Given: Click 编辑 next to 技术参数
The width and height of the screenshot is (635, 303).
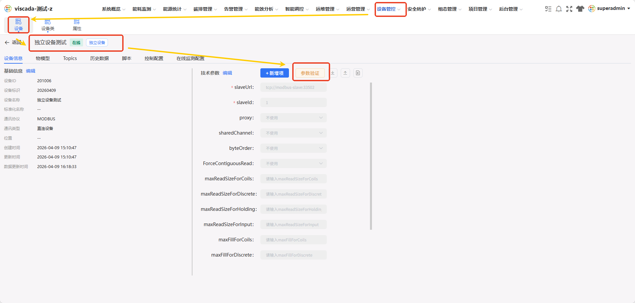Looking at the screenshot, I should point(227,73).
